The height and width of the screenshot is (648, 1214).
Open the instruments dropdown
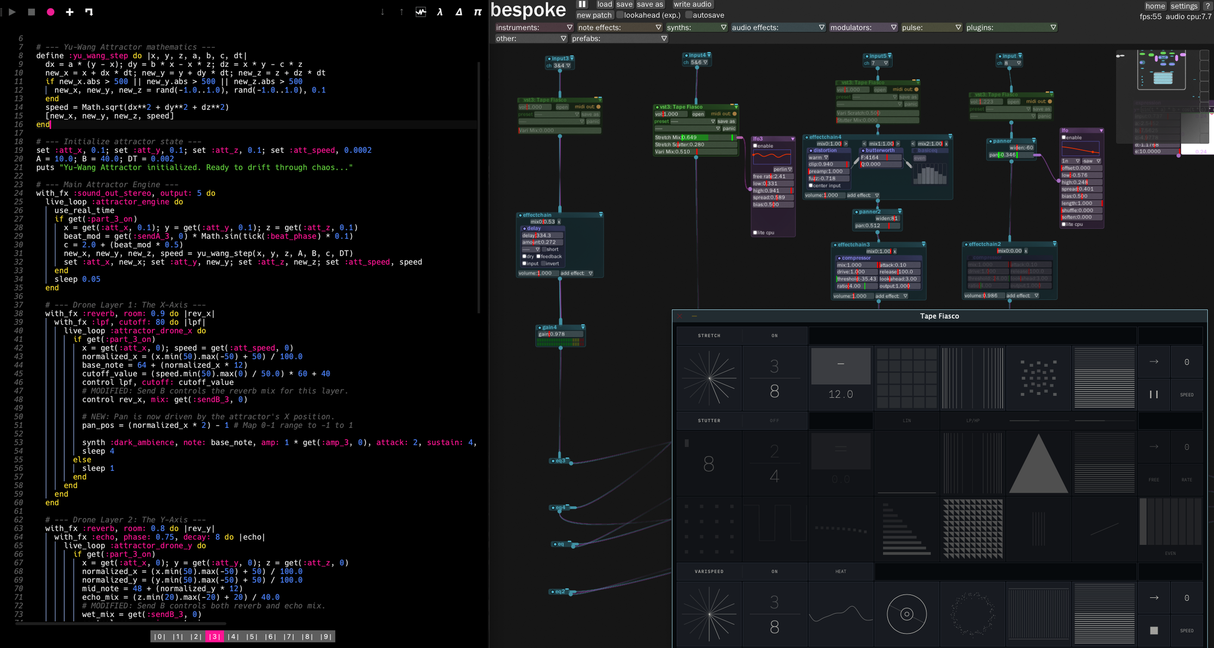[x=534, y=27]
